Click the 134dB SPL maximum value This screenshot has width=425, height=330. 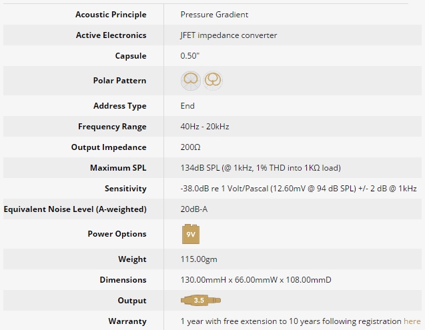261,168
